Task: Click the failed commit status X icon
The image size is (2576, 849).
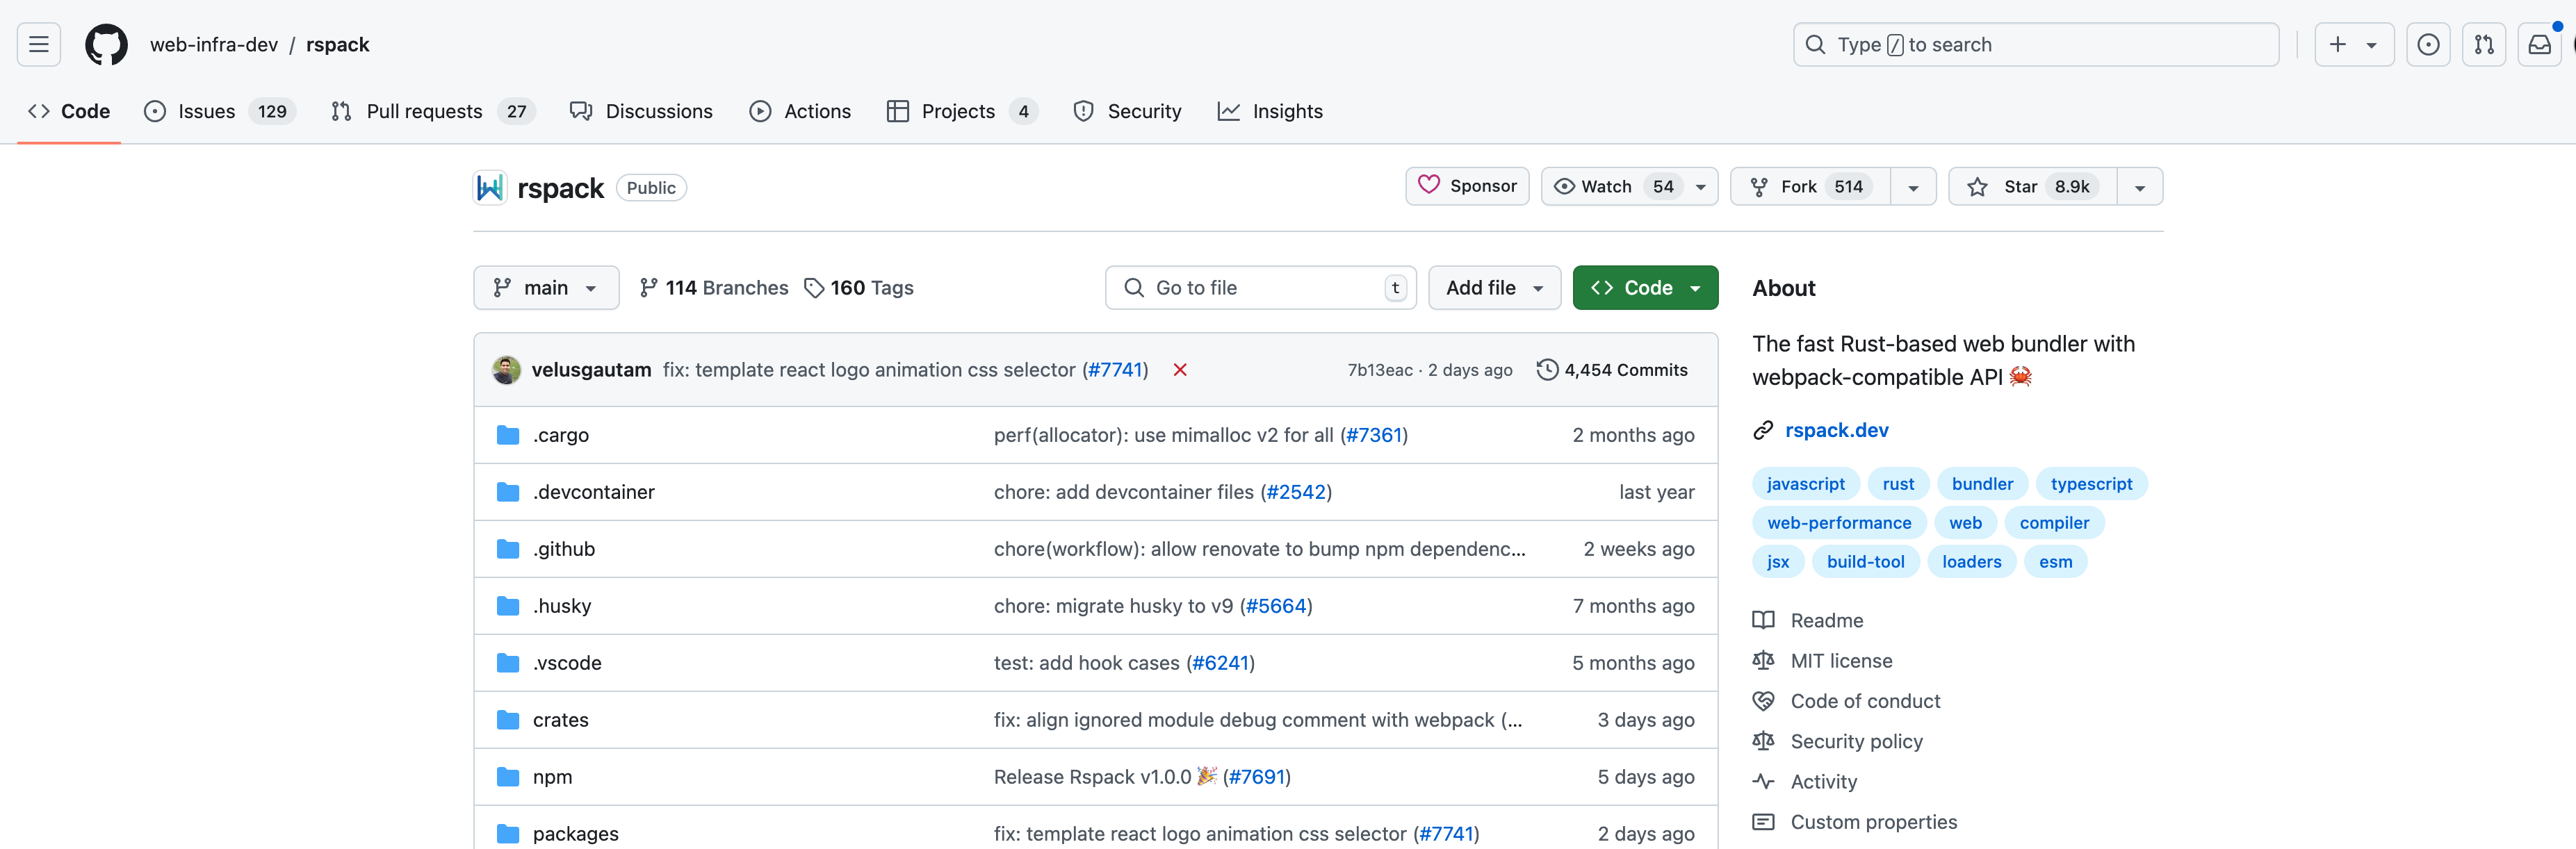Action: pyautogui.click(x=1180, y=370)
